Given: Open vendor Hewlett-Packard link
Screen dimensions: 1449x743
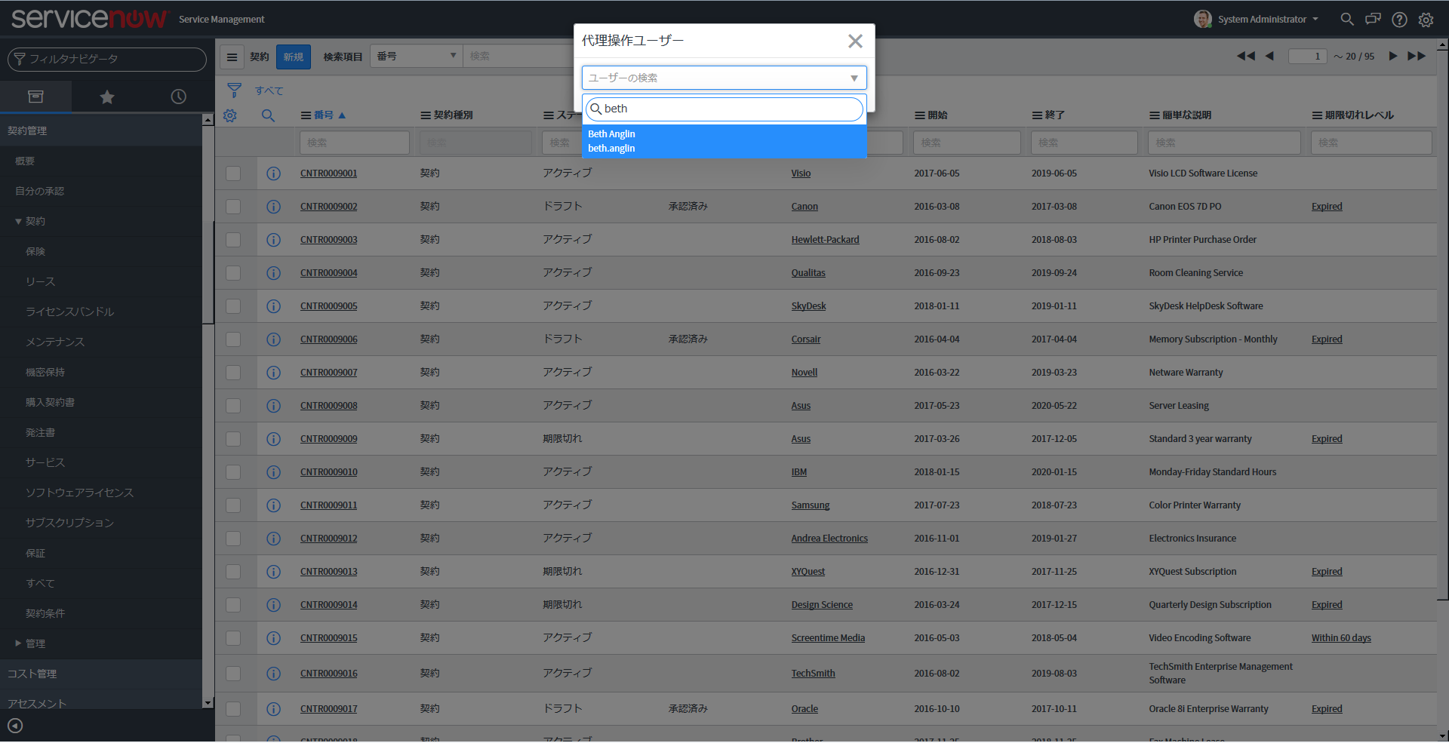Looking at the screenshot, I should 825,240.
